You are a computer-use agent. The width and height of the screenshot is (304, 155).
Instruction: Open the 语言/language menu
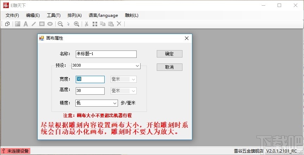click(103, 15)
